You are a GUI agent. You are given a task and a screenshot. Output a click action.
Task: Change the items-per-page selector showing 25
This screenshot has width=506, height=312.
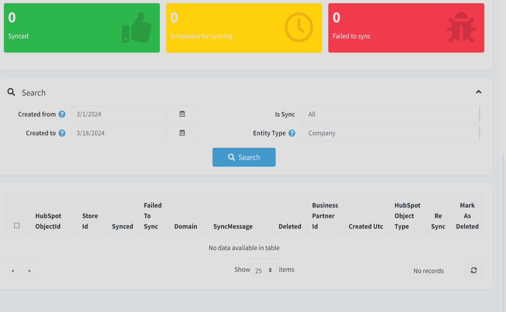coord(264,270)
